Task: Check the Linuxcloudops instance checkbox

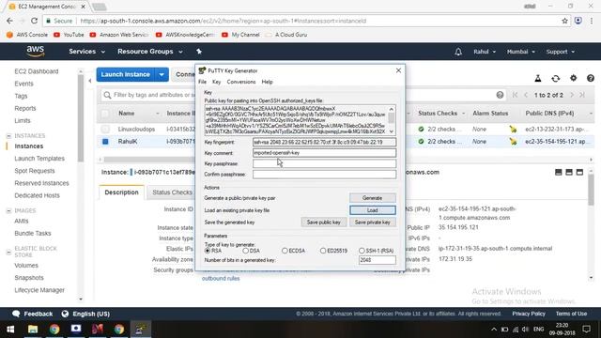Action: click(x=105, y=130)
